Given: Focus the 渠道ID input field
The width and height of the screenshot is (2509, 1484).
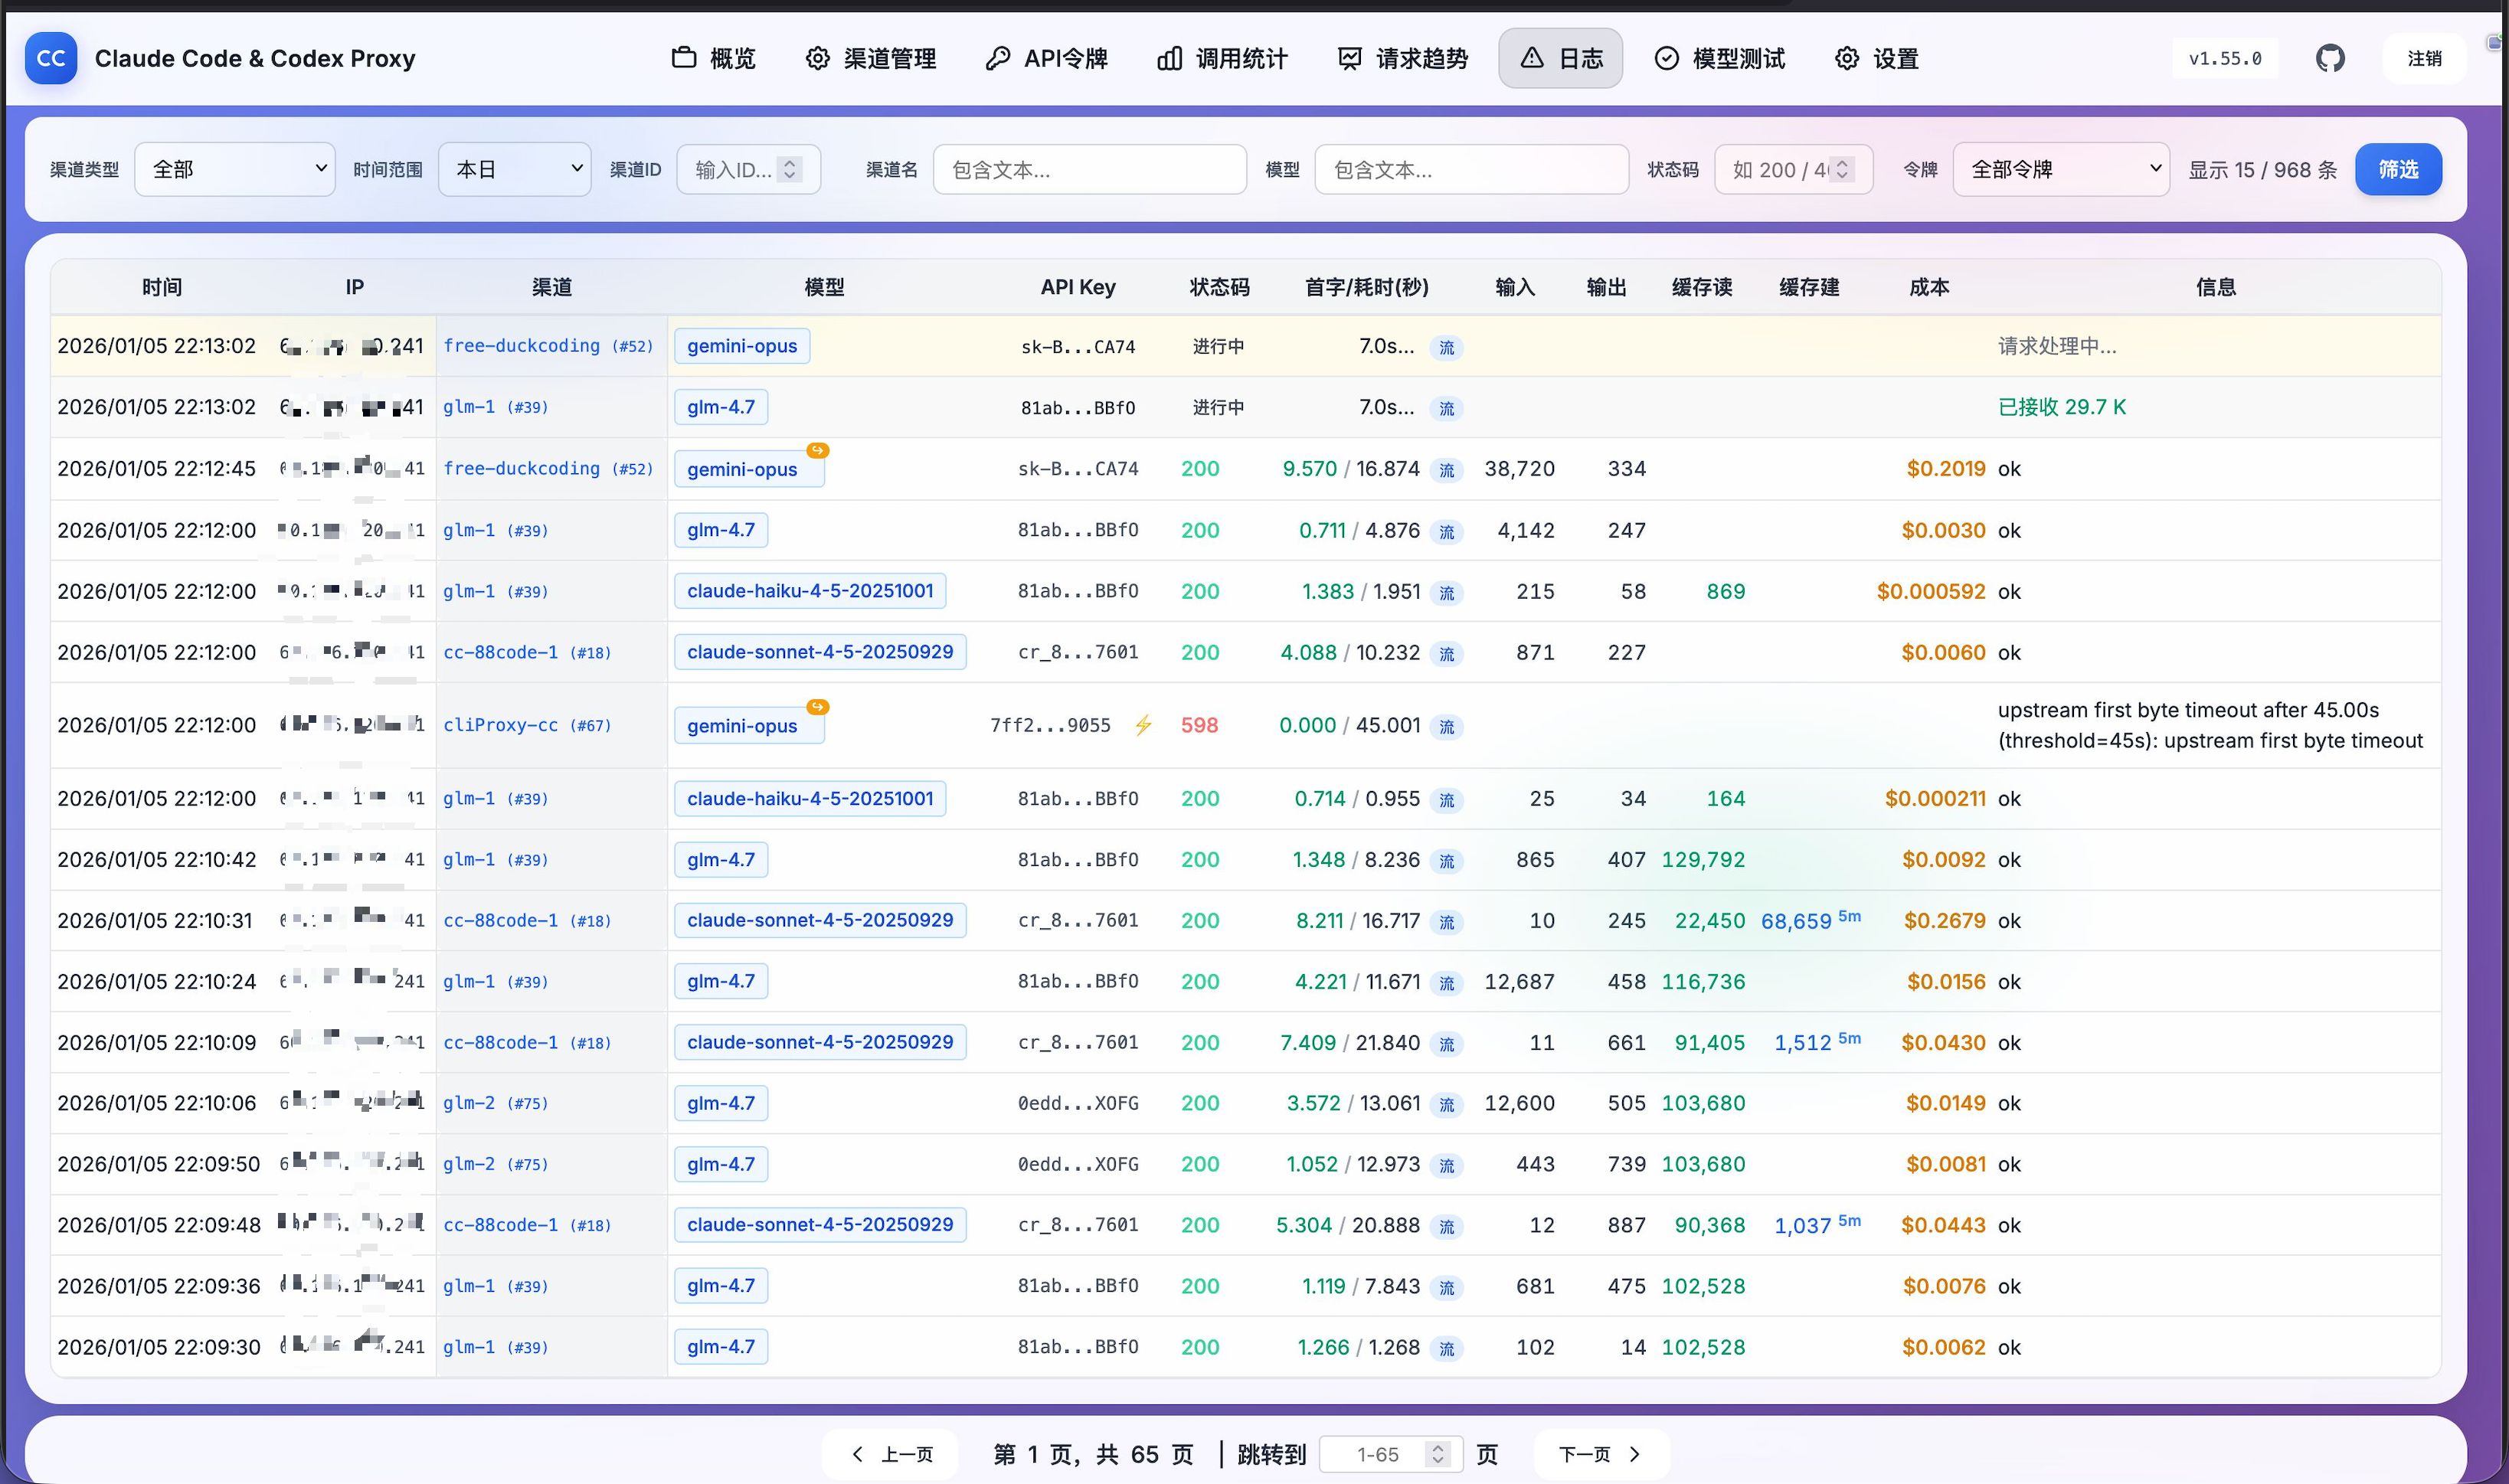Looking at the screenshot, I should tap(748, 169).
